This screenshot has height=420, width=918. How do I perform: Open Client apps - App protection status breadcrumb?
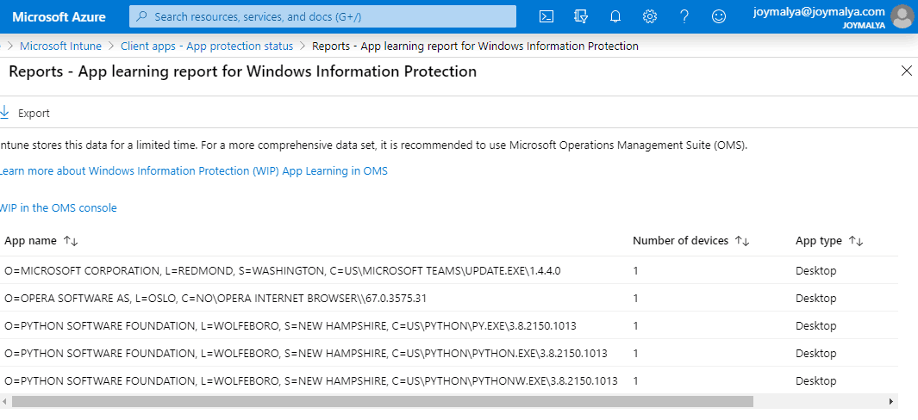point(207,46)
